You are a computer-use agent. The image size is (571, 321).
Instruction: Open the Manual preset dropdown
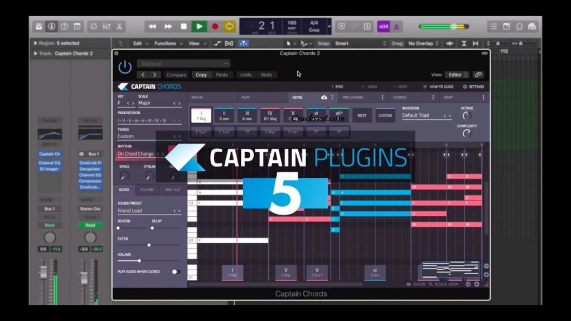[x=183, y=64]
